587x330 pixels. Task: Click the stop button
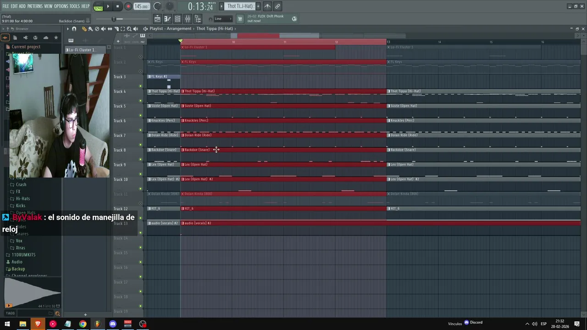117,6
